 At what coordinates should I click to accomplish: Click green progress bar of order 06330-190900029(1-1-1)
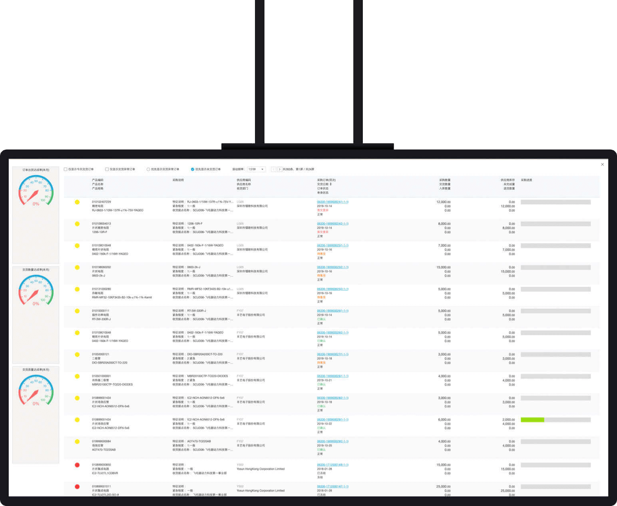[x=532, y=420]
